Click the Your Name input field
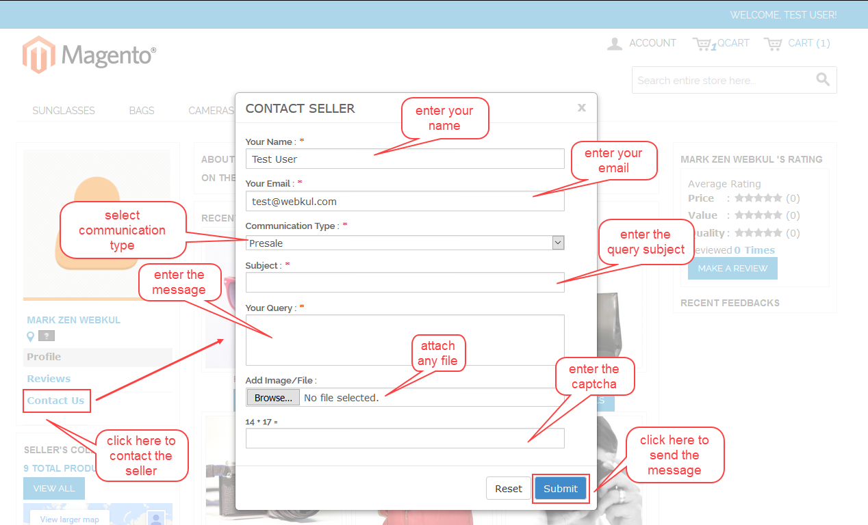This screenshot has width=868, height=525. tap(405, 159)
